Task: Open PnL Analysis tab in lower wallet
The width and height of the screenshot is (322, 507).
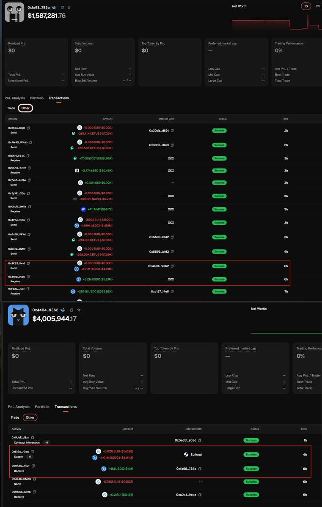Action: coord(19,407)
